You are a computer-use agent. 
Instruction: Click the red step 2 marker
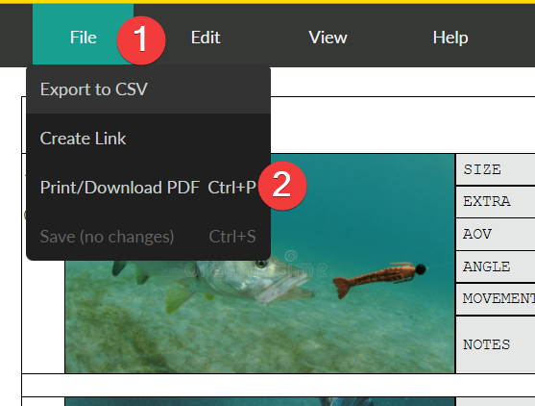click(x=282, y=186)
